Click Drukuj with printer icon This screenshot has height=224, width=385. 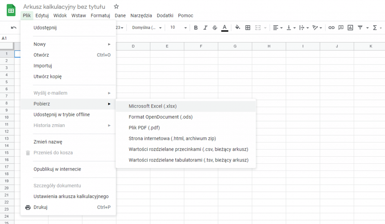(x=68, y=207)
